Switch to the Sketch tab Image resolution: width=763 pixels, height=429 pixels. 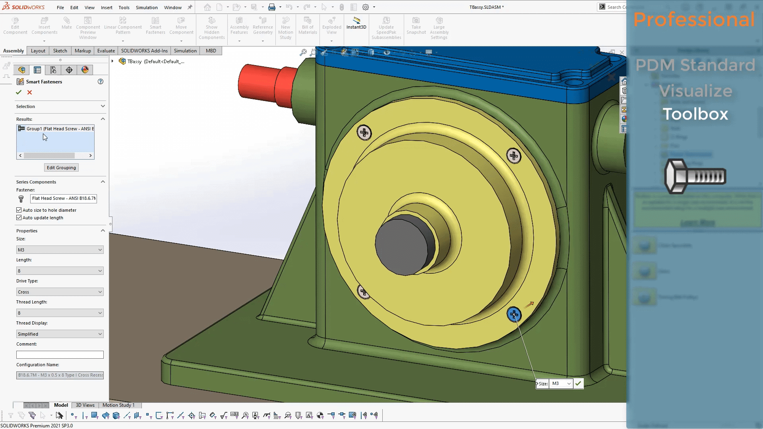point(60,50)
